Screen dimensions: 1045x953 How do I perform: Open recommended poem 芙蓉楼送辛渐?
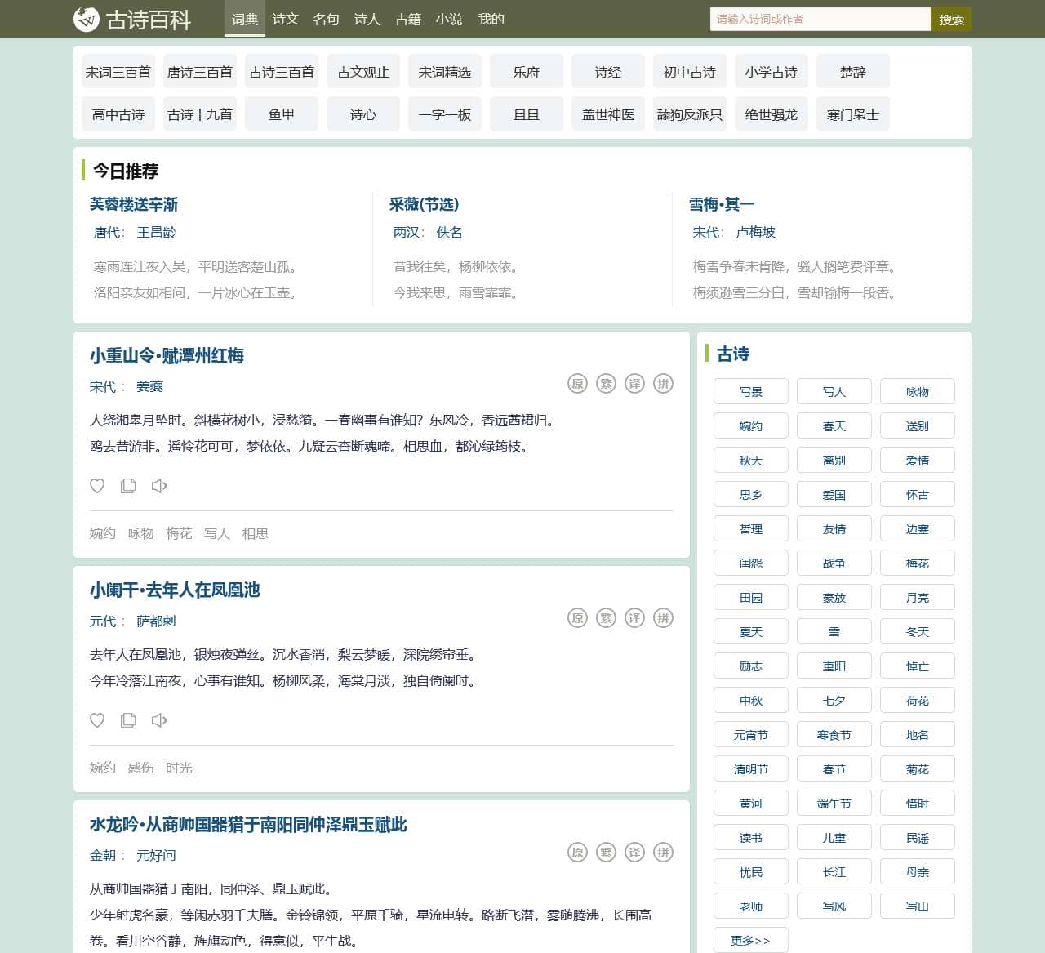134,204
